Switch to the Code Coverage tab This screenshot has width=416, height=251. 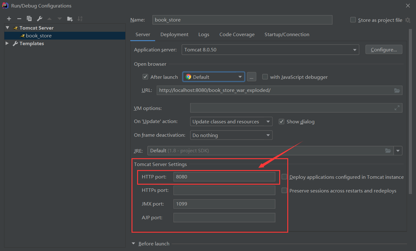pos(237,35)
